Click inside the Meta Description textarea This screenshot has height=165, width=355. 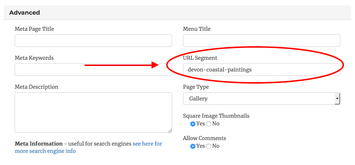pos(93,112)
